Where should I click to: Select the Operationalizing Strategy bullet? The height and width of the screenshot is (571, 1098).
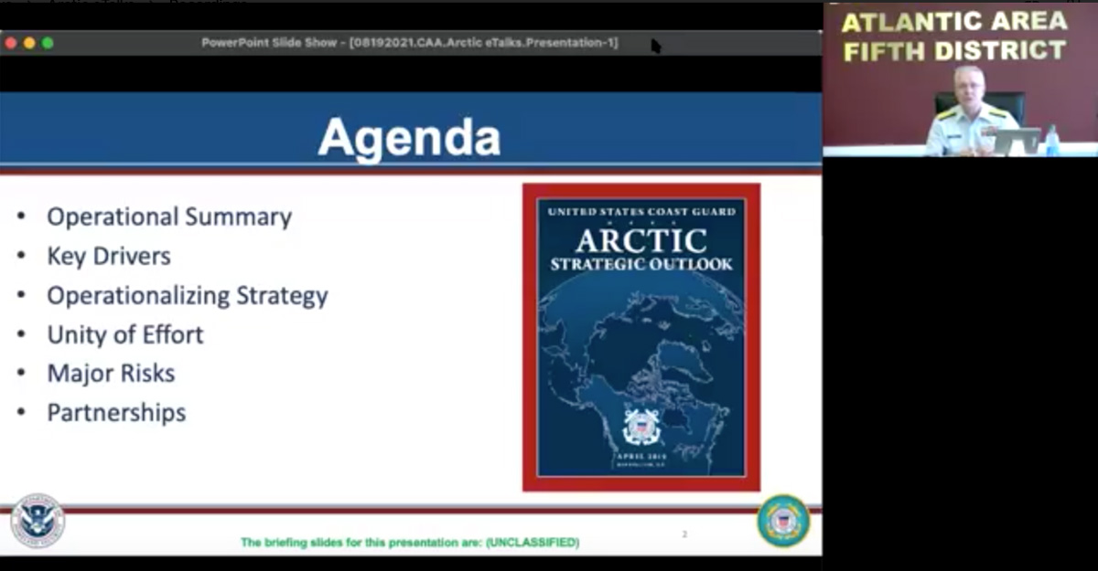pyautogui.click(x=187, y=296)
